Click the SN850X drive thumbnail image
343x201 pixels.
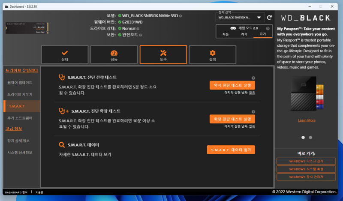point(27,28)
